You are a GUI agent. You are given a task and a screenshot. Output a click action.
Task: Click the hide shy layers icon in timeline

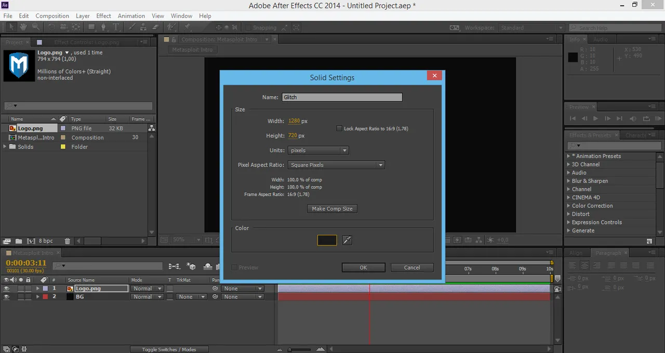(208, 266)
